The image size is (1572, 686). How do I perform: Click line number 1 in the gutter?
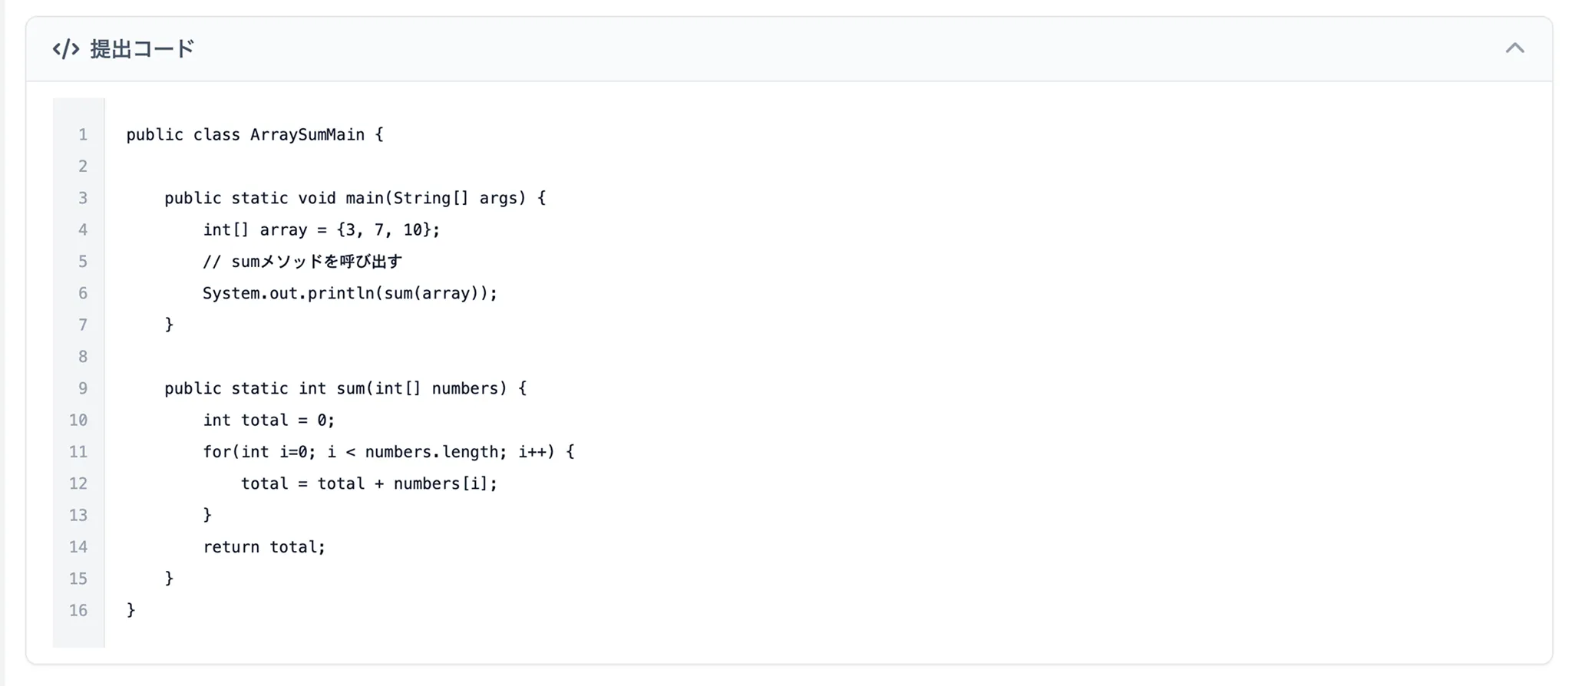click(x=82, y=135)
